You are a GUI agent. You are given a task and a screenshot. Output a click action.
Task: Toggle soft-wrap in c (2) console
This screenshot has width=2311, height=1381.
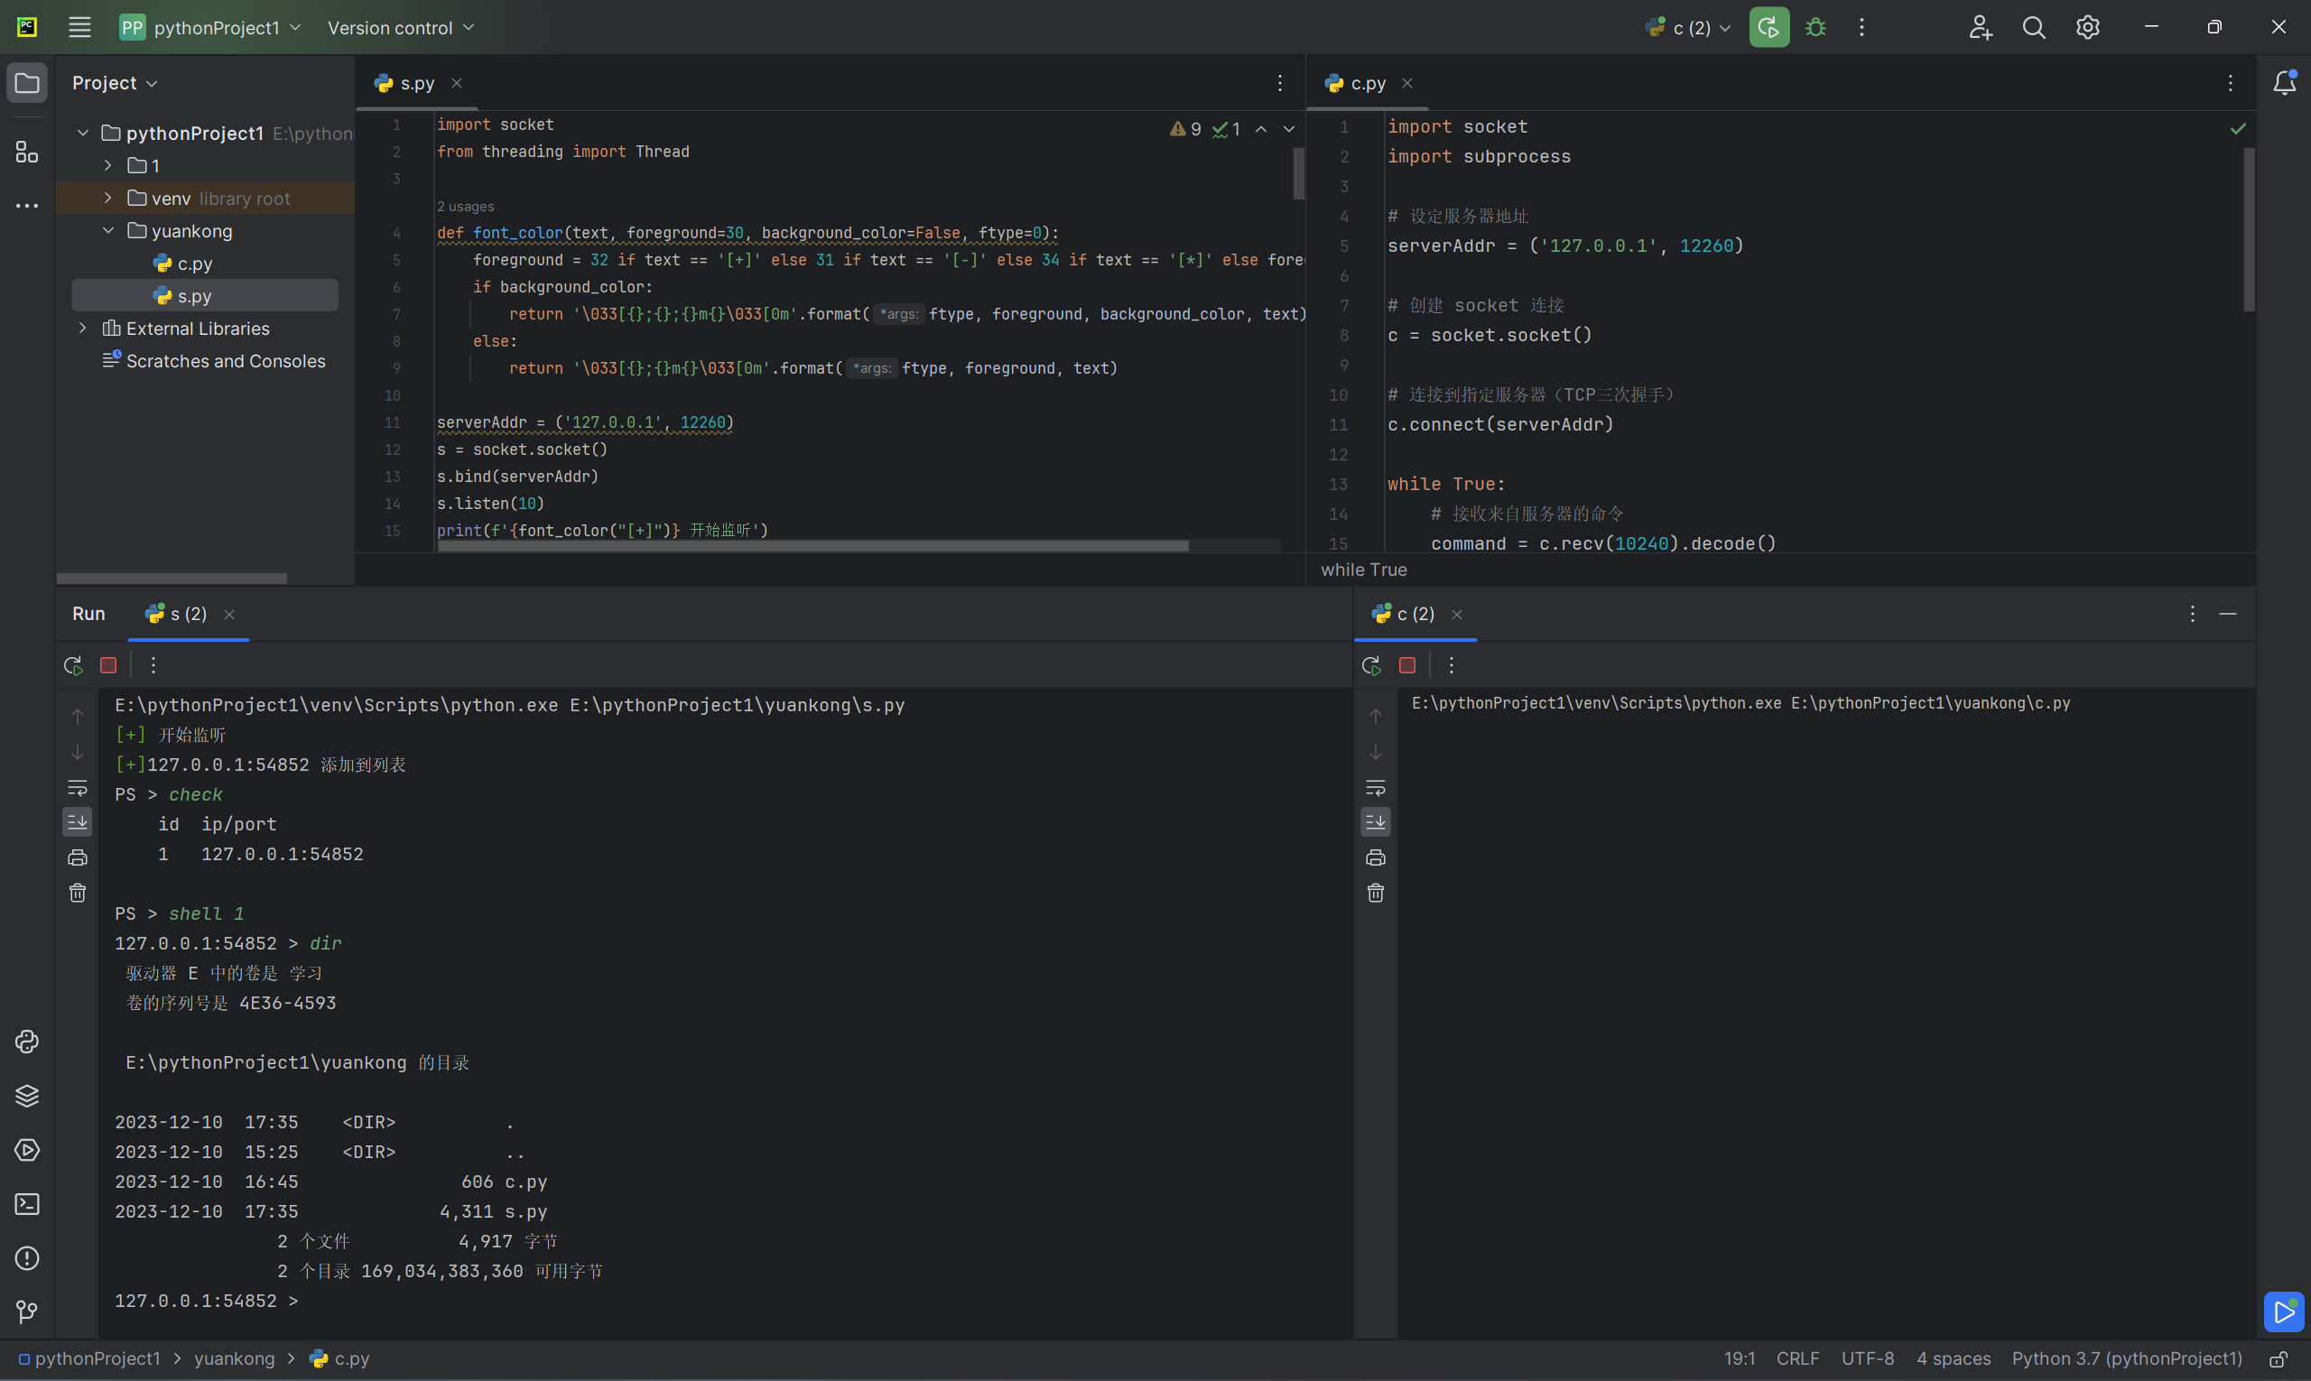click(x=1376, y=788)
